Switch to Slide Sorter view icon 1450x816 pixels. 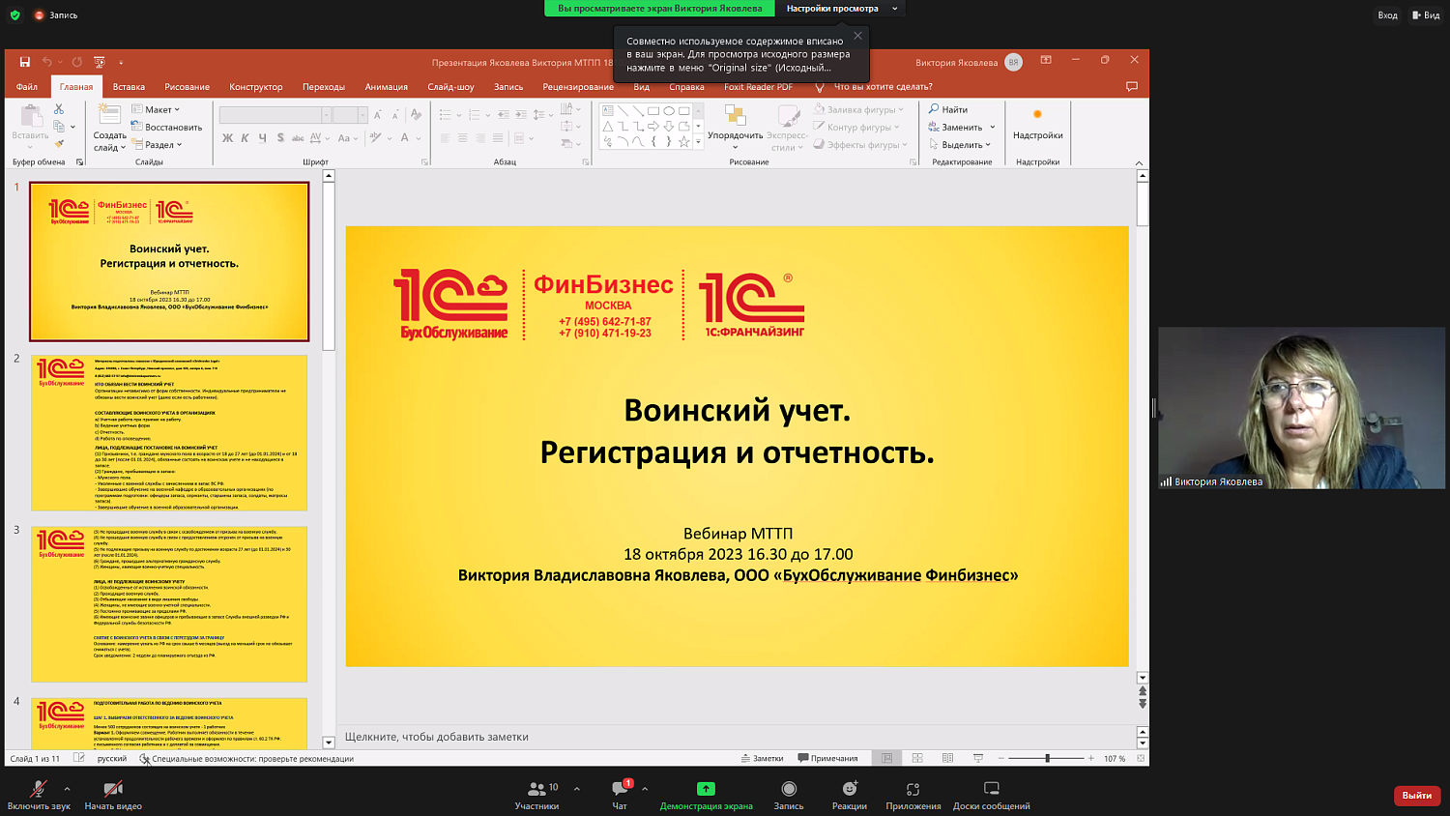tap(917, 758)
